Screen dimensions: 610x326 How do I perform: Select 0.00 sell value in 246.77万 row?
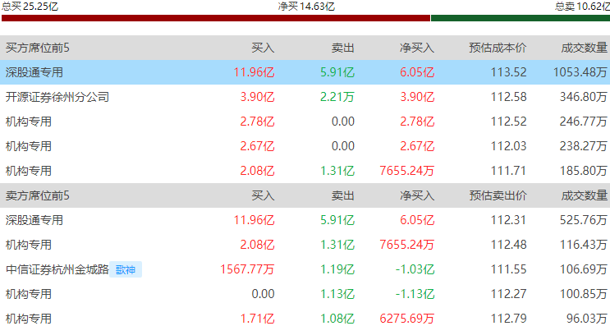coord(342,122)
